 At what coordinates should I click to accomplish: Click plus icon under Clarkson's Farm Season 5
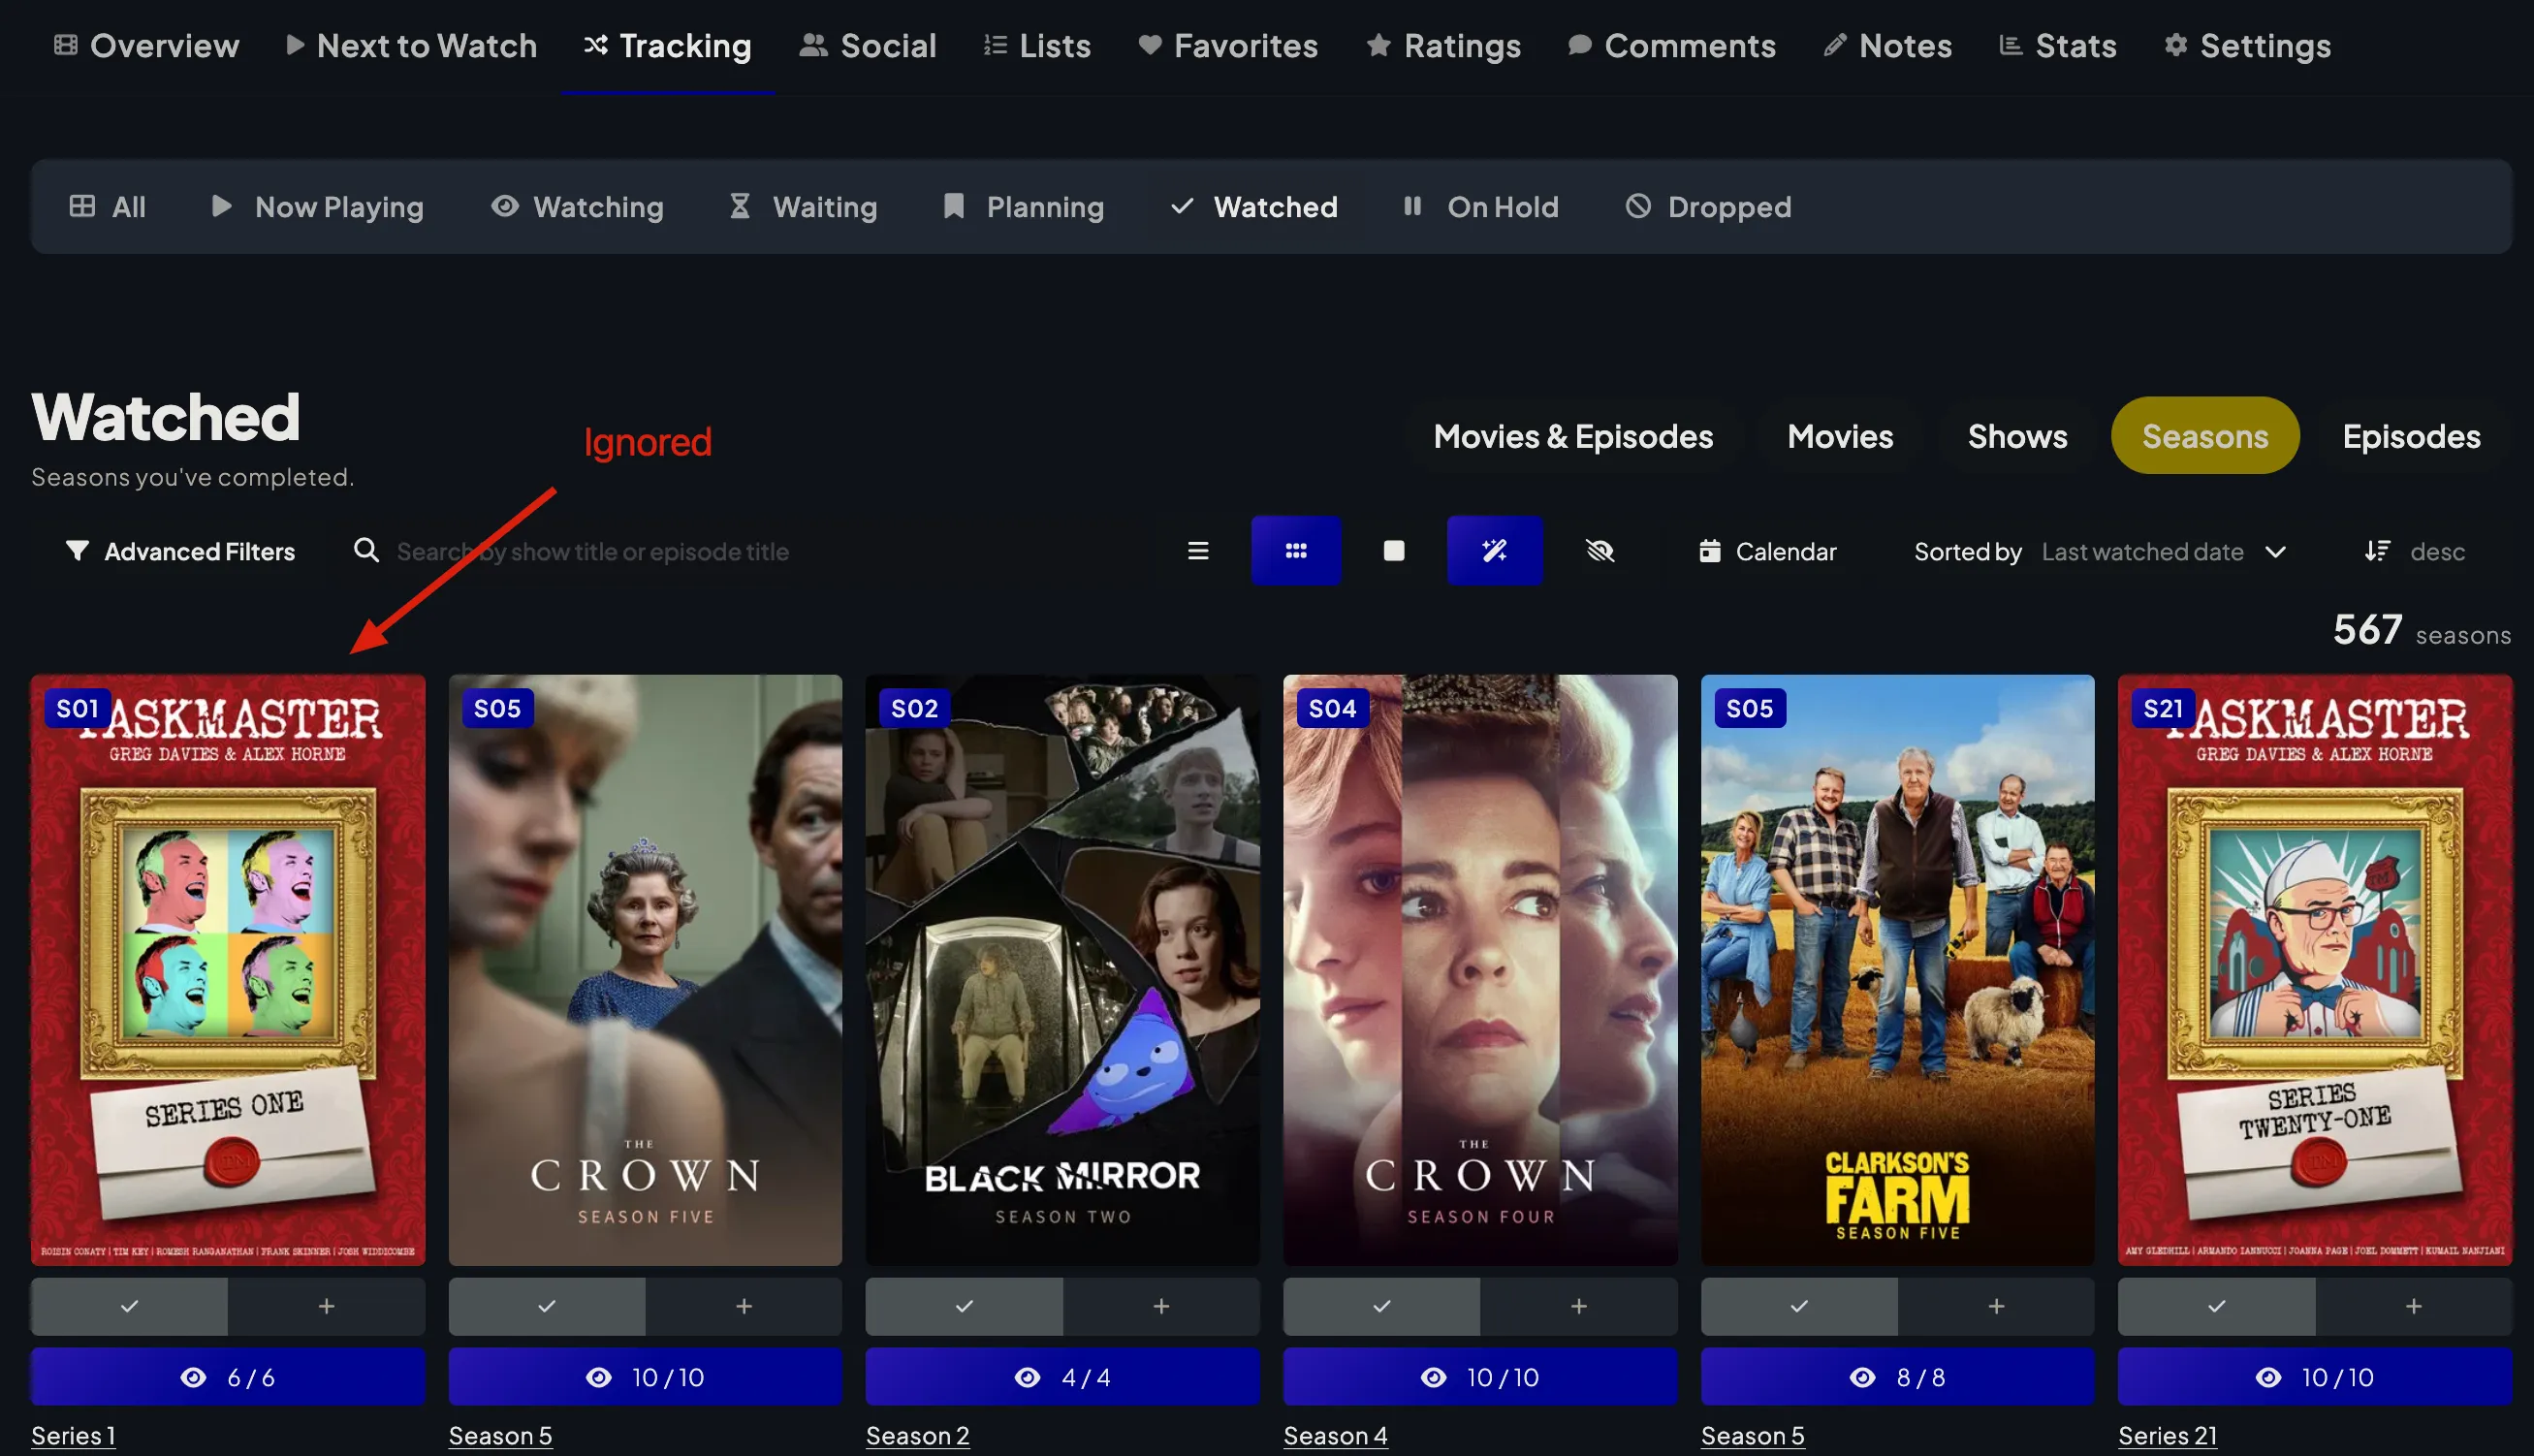pyautogui.click(x=1996, y=1306)
